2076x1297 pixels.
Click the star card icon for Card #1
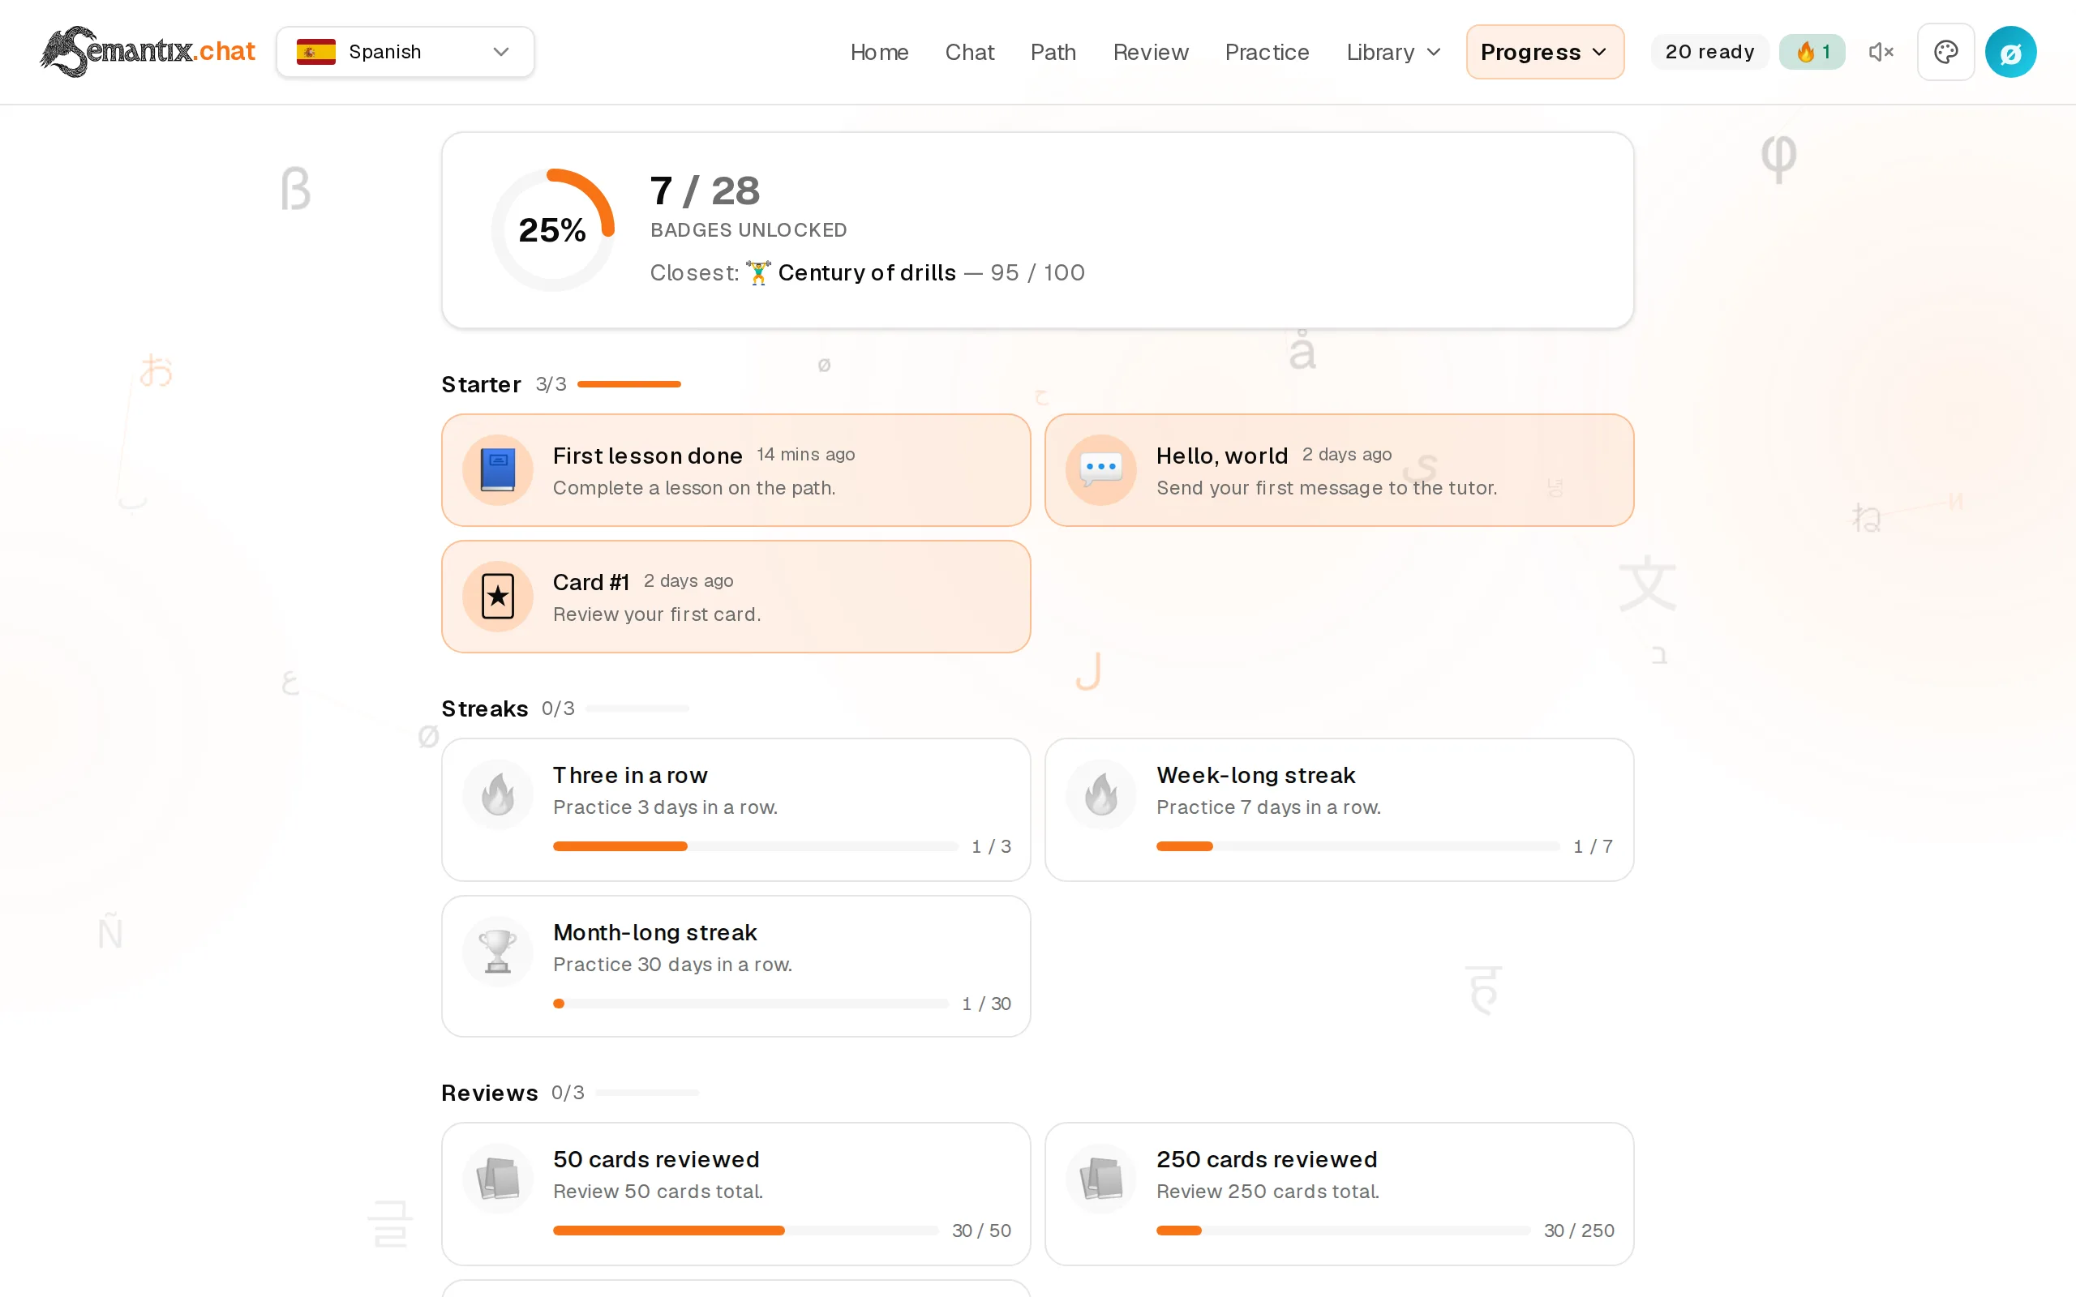click(x=498, y=596)
